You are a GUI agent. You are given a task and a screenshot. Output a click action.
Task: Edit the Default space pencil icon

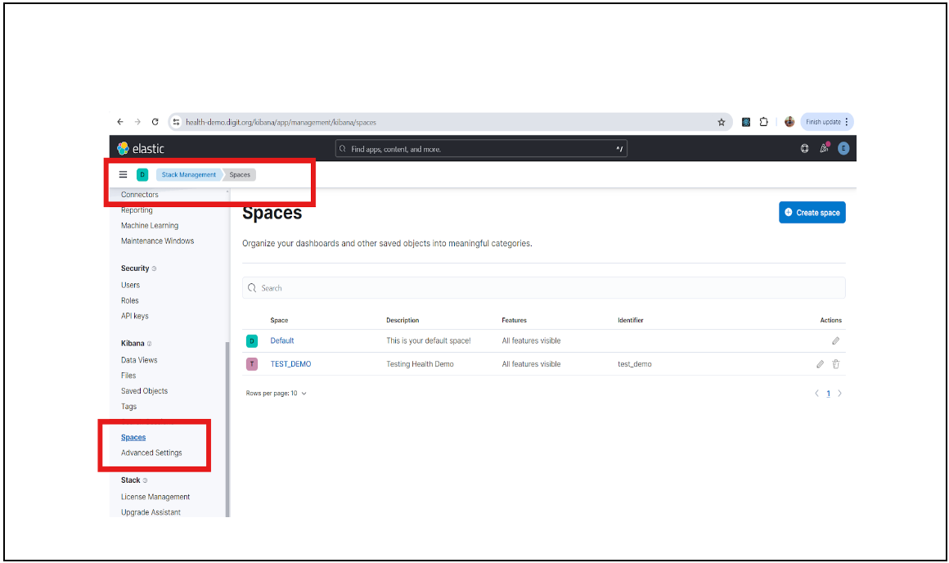click(x=835, y=340)
